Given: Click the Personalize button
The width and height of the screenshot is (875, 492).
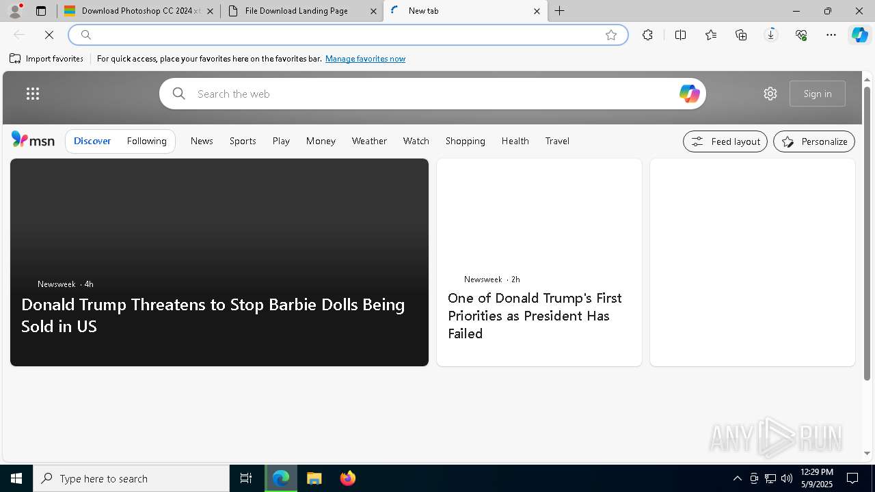Looking at the screenshot, I should pyautogui.click(x=814, y=141).
